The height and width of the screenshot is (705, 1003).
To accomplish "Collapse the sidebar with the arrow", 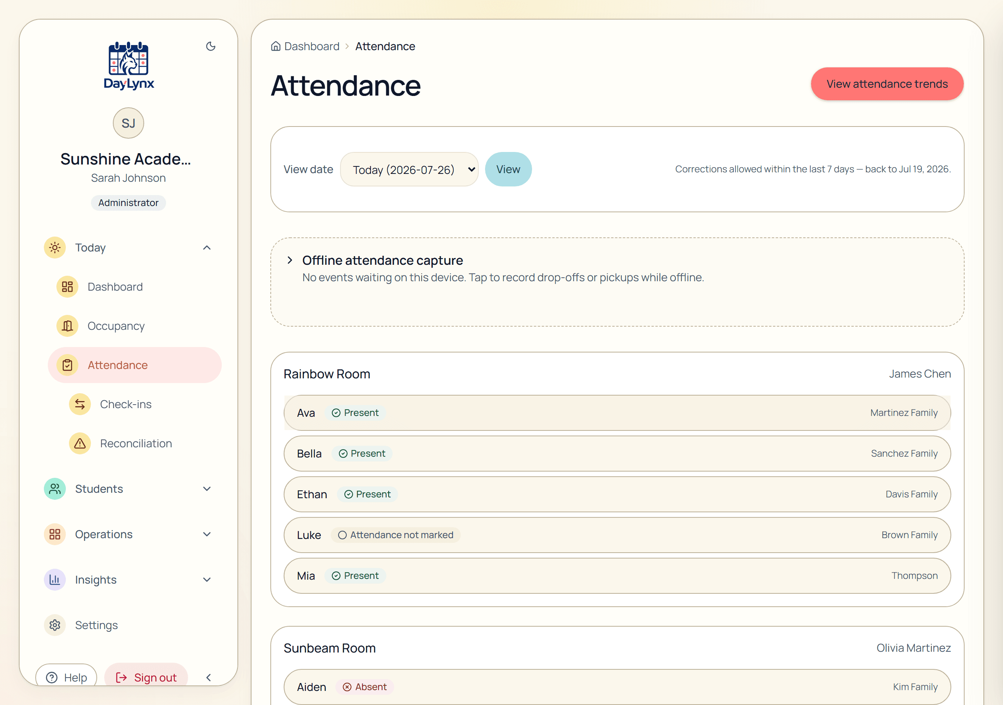I will click(208, 678).
